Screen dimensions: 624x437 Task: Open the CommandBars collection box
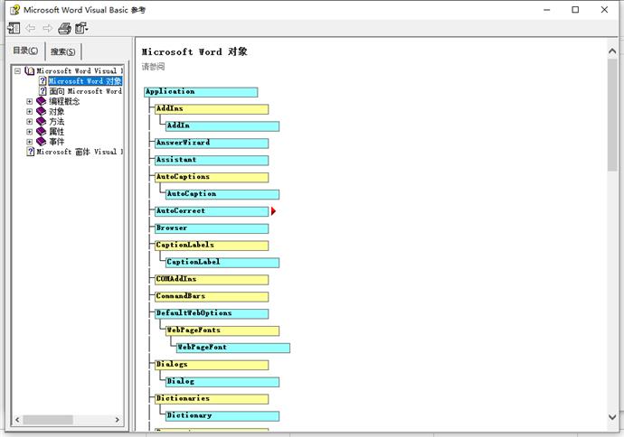click(x=212, y=297)
